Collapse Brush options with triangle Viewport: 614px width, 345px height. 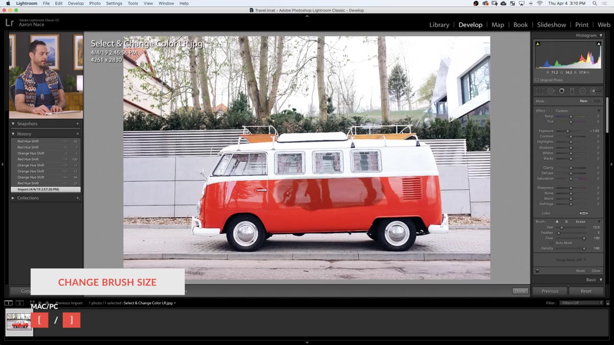(x=599, y=221)
